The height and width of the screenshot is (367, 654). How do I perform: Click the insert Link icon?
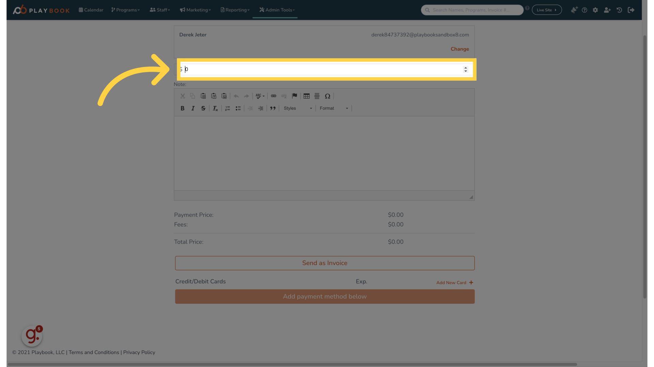pyautogui.click(x=274, y=96)
